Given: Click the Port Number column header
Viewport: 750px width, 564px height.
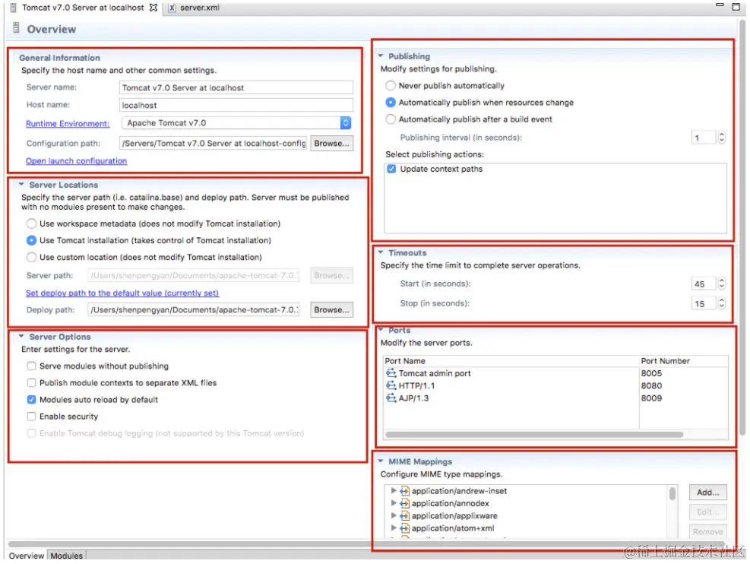Looking at the screenshot, I should click(x=684, y=361).
